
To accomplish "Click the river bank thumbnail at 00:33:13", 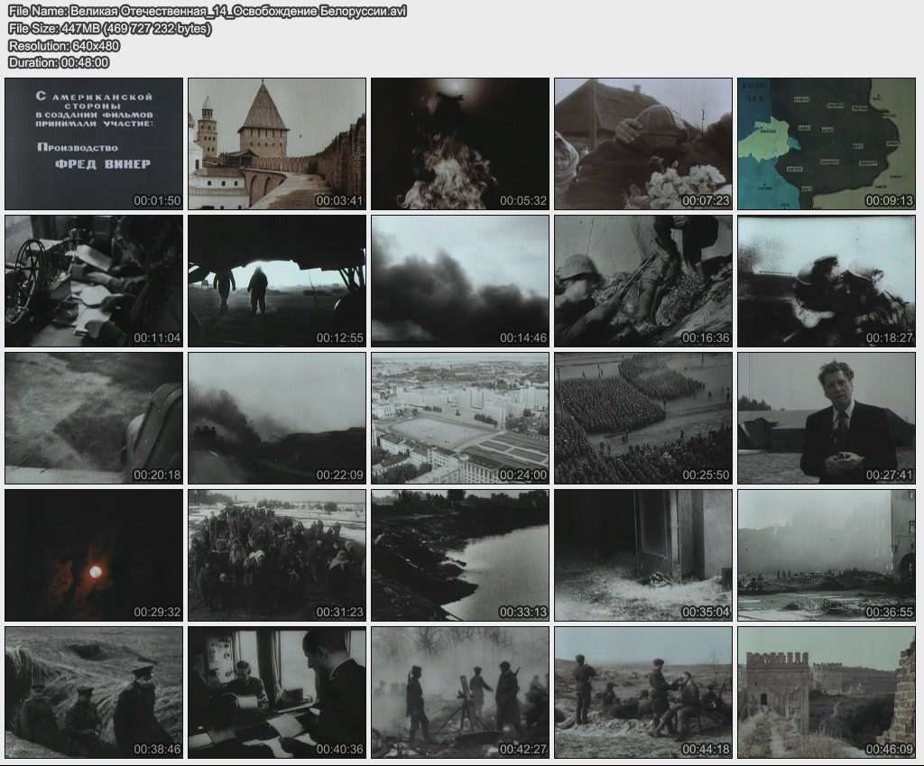I will pos(460,555).
